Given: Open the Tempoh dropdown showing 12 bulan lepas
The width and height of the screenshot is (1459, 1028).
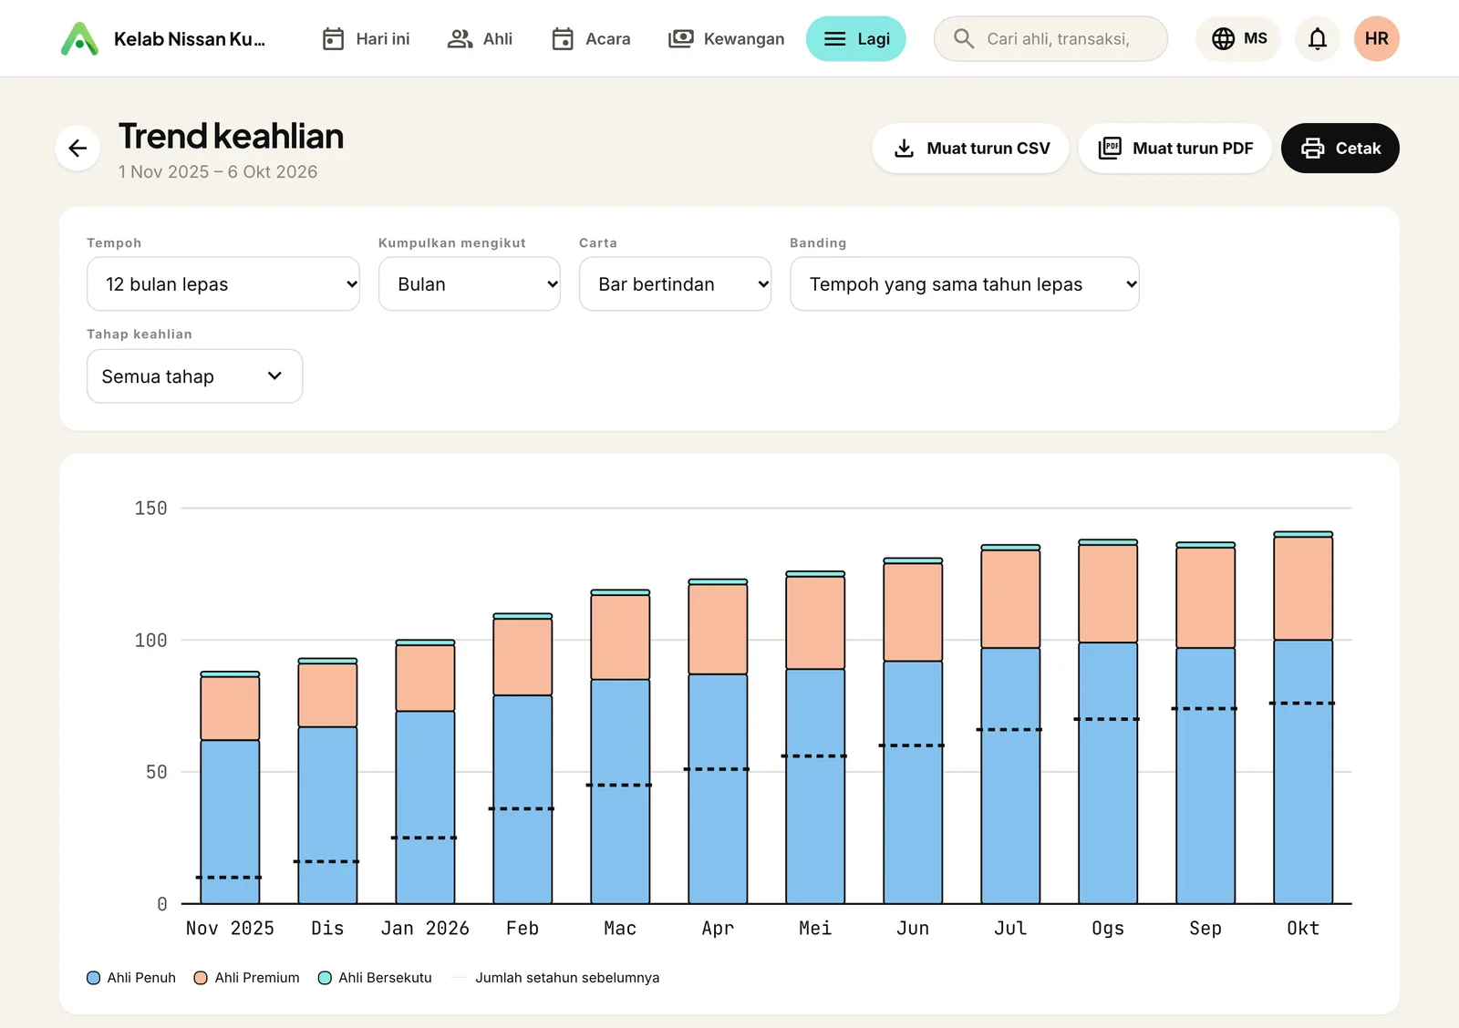Looking at the screenshot, I should click(223, 283).
